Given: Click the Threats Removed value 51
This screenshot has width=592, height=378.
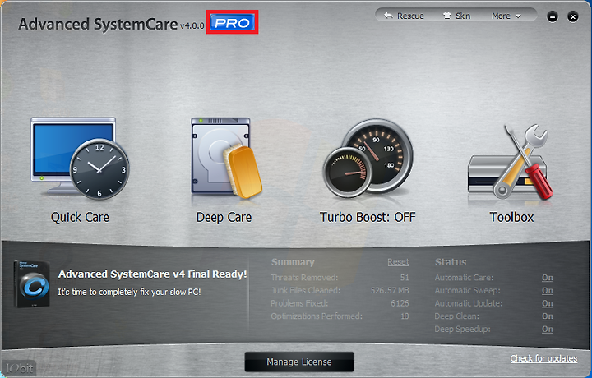Looking at the screenshot, I should tap(405, 278).
